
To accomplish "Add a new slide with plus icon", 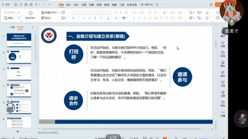I will pos(17,132).
